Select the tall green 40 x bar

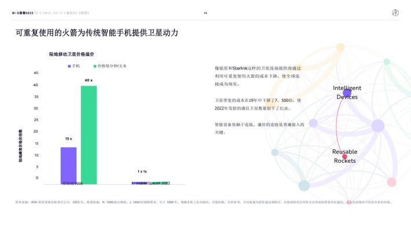89,135
